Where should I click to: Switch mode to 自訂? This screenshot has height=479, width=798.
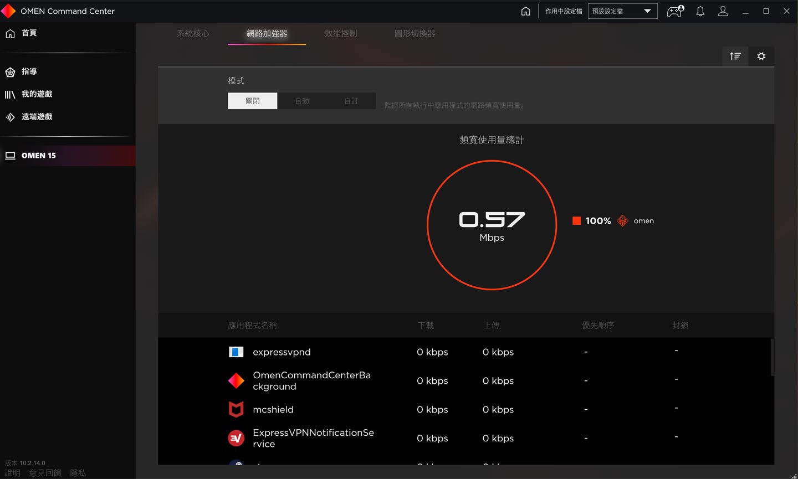[x=351, y=101]
